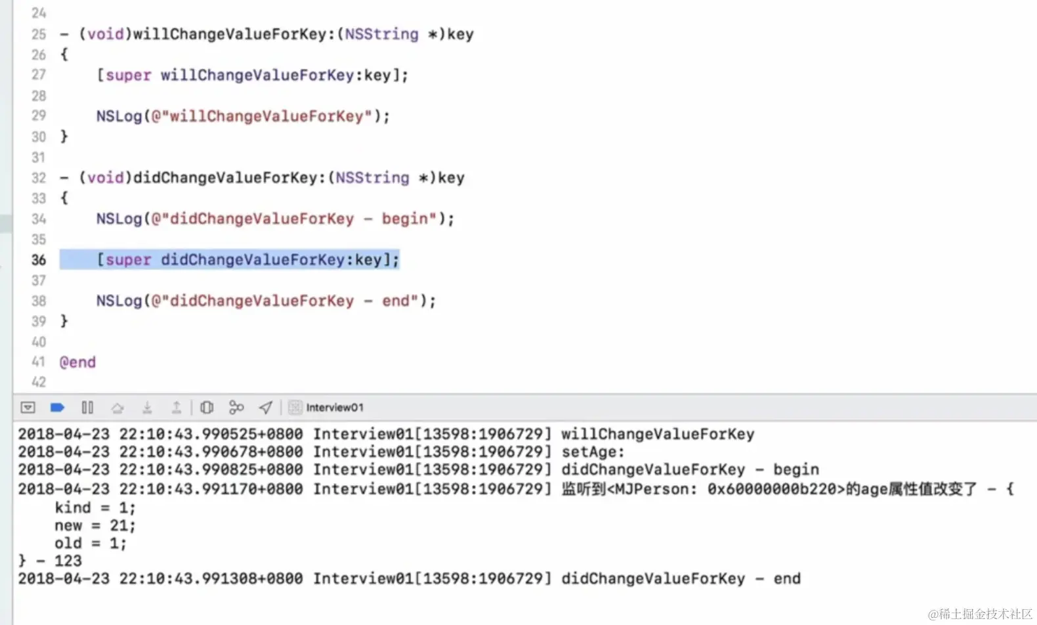Click the Step Over debug icon
Image resolution: width=1037 pixels, height=625 pixels.
117,408
